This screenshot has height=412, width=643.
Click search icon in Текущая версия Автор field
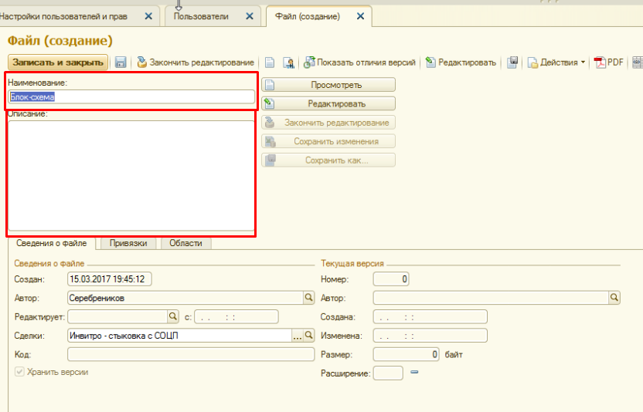tap(614, 297)
